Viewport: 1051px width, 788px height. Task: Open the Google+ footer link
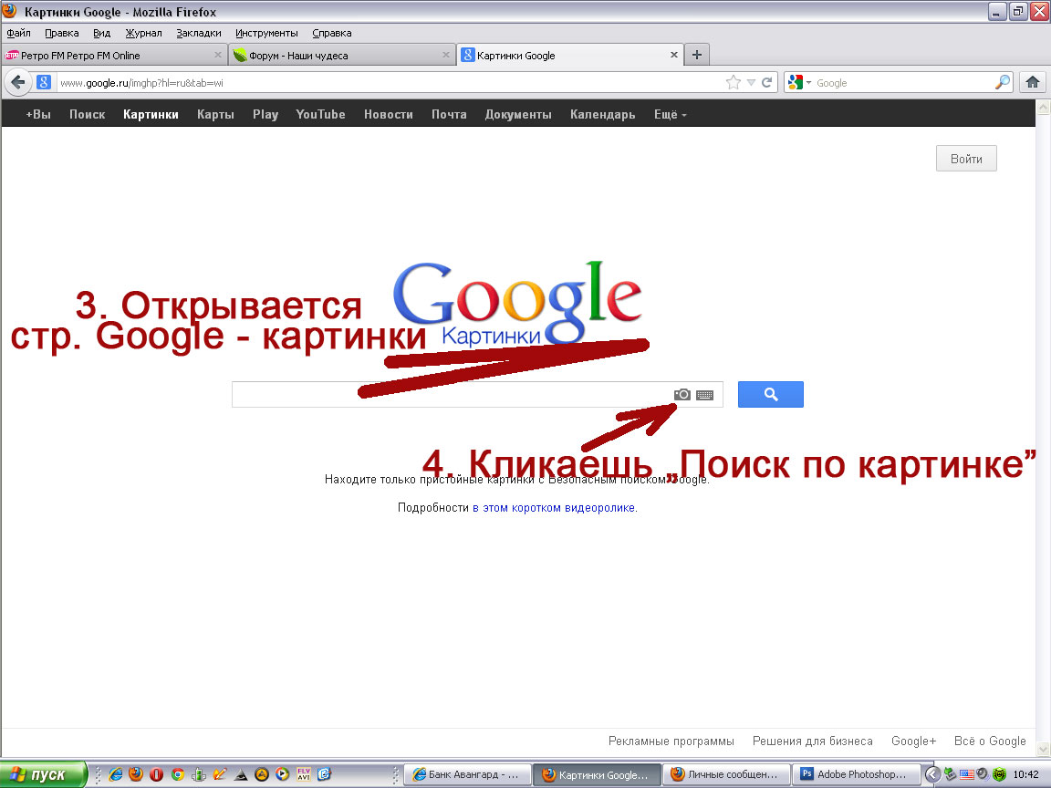[x=913, y=741]
